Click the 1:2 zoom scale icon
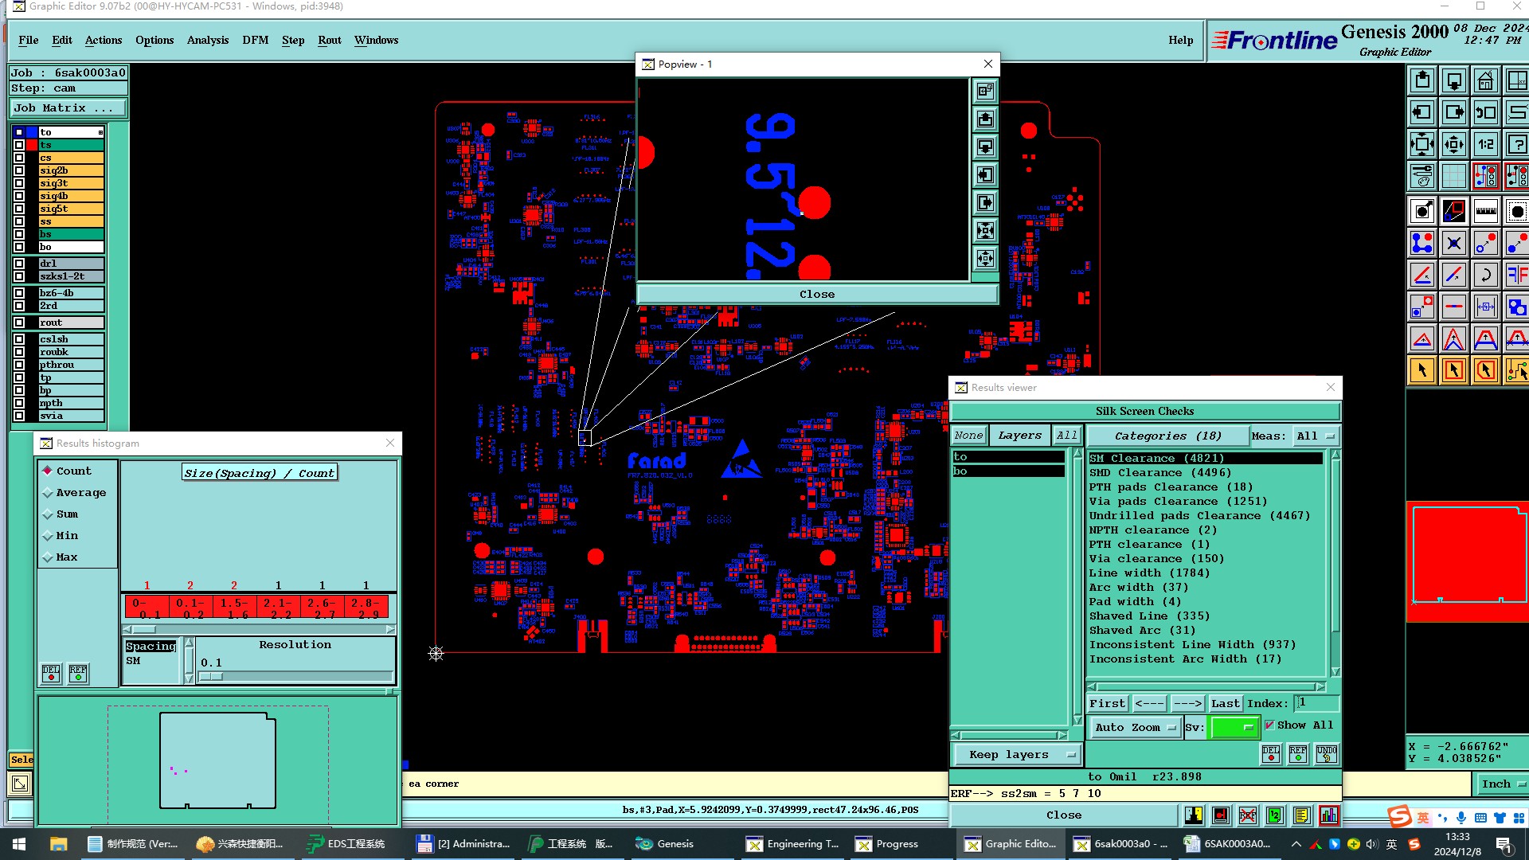The height and width of the screenshot is (860, 1529). coord(1485,145)
